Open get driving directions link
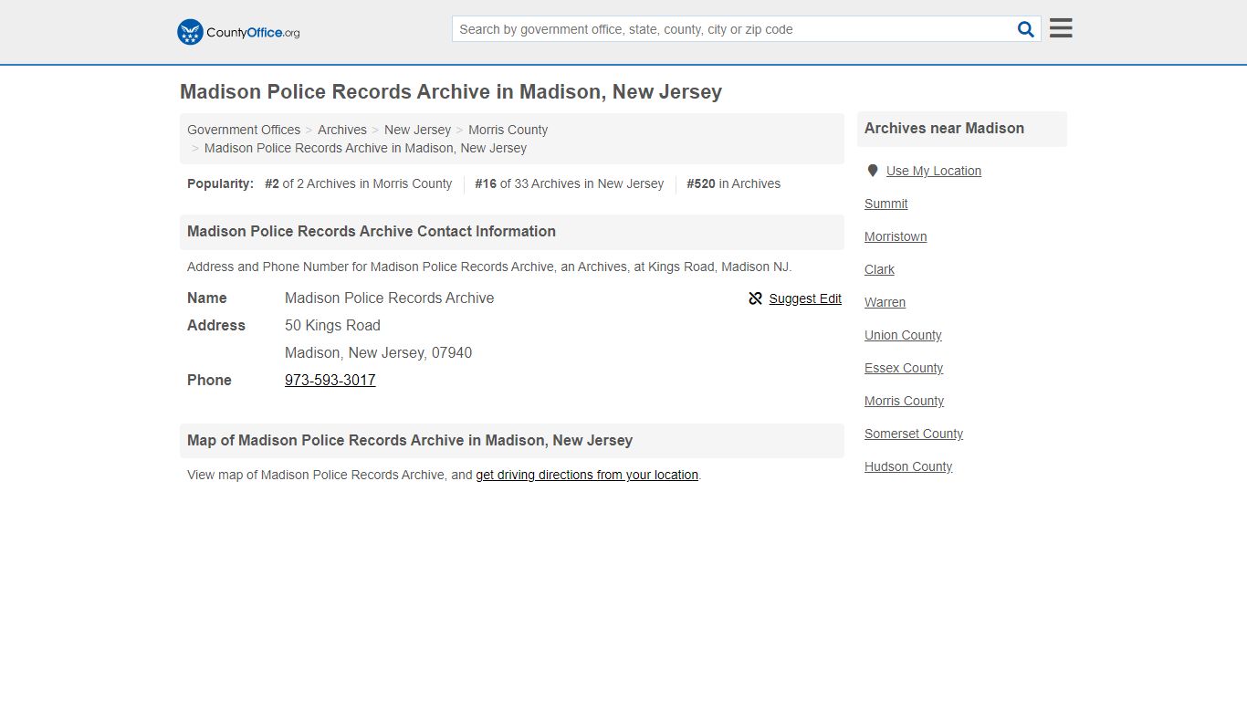The image size is (1247, 701). click(587, 475)
